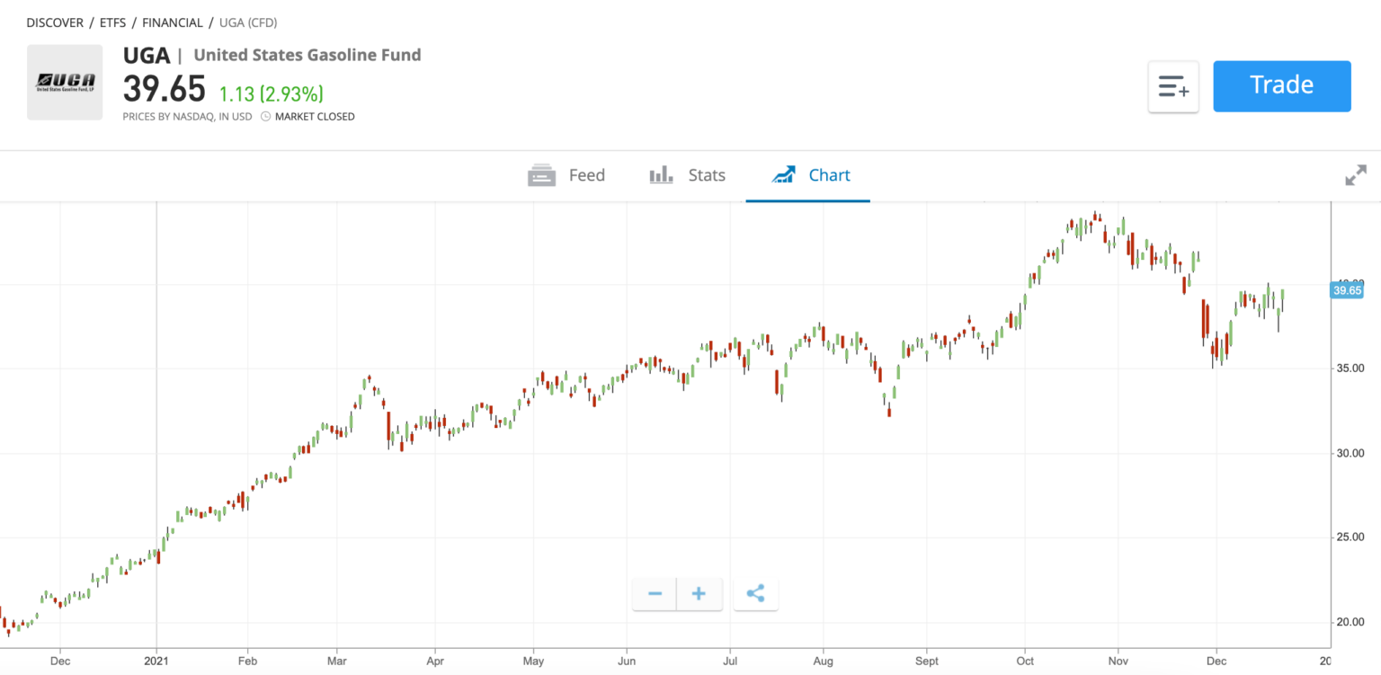Viewport: 1381px width, 675px height.
Task: Click the Stats bar-chart icon
Action: tap(661, 175)
